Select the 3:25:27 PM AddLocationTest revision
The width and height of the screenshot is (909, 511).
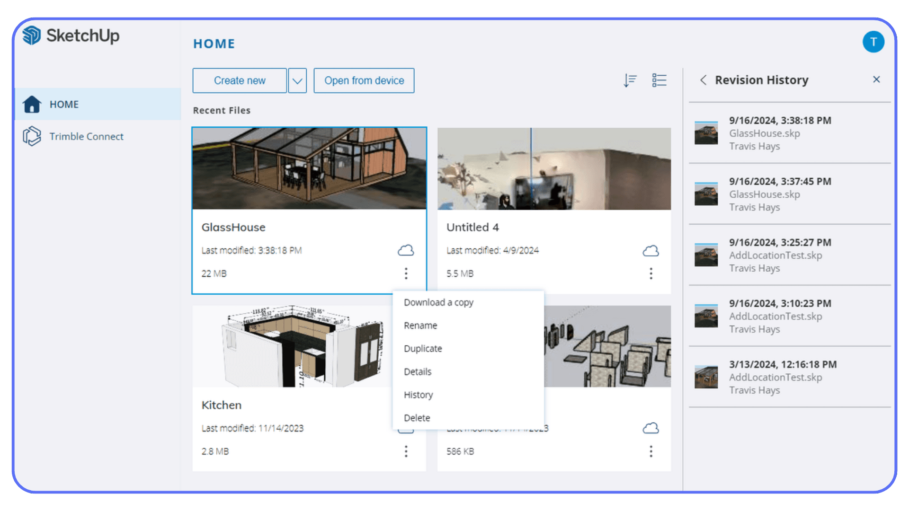tap(780, 255)
